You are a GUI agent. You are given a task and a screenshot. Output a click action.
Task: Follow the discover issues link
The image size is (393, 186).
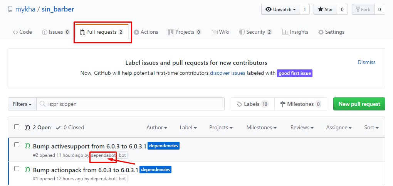pos(228,73)
